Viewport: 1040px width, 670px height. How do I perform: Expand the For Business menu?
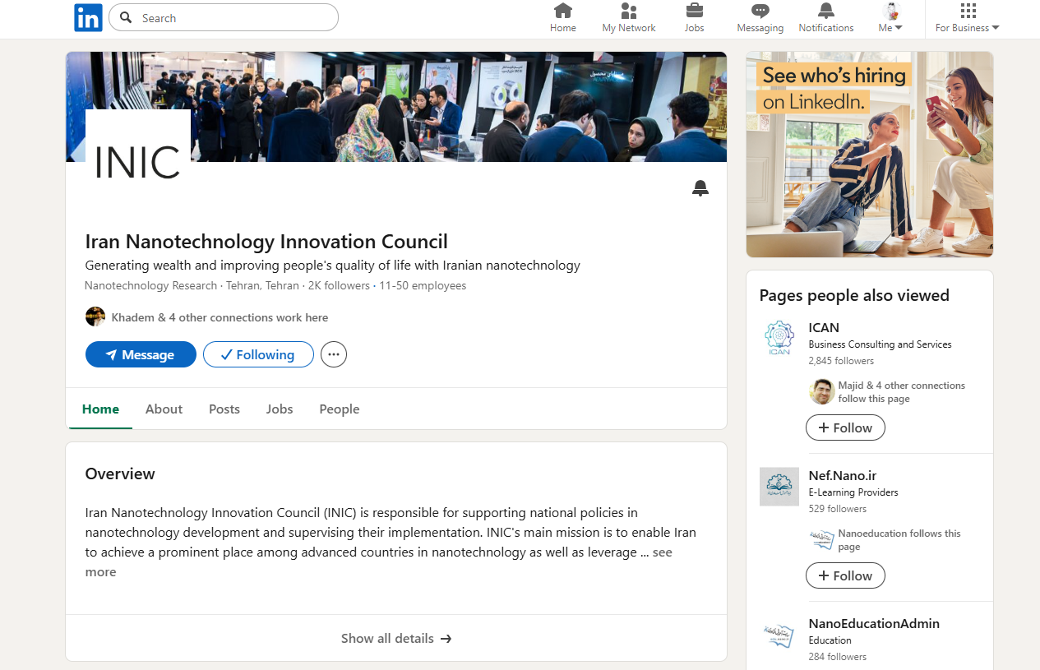968,18
